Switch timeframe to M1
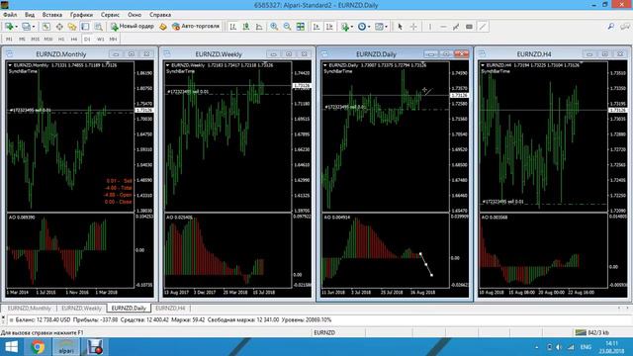The image size is (633, 356). point(9,40)
